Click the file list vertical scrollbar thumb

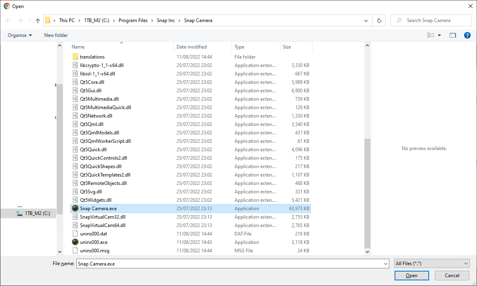coord(367,193)
